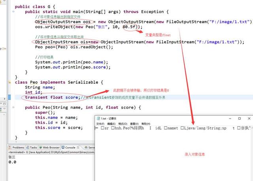Click the 'super();' line

45,113
